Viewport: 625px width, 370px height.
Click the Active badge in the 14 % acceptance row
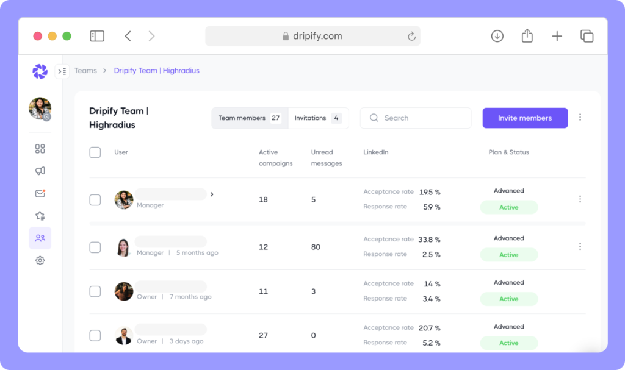(x=509, y=299)
